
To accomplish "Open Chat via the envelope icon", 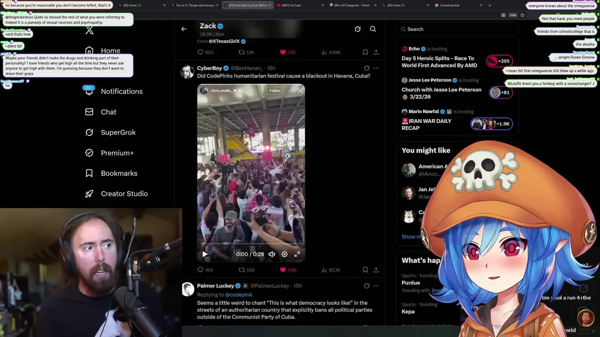I will click(x=89, y=112).
